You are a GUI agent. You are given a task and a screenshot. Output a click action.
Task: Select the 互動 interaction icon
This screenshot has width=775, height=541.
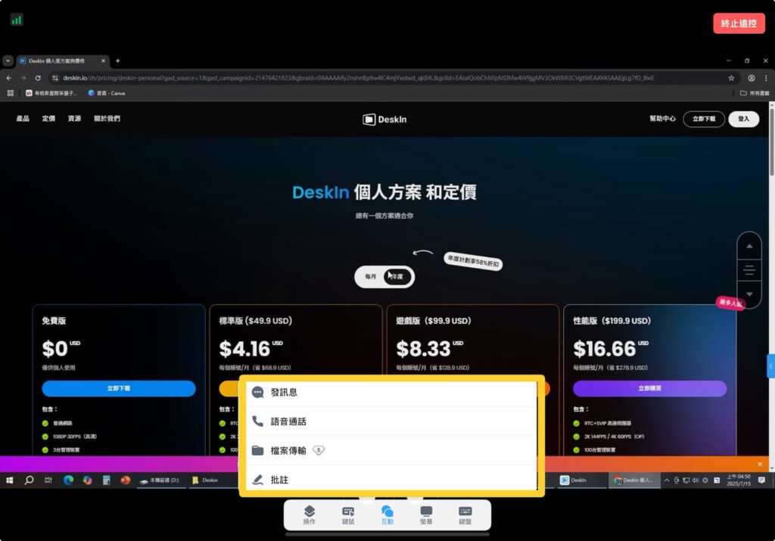(x=387, y=515)
